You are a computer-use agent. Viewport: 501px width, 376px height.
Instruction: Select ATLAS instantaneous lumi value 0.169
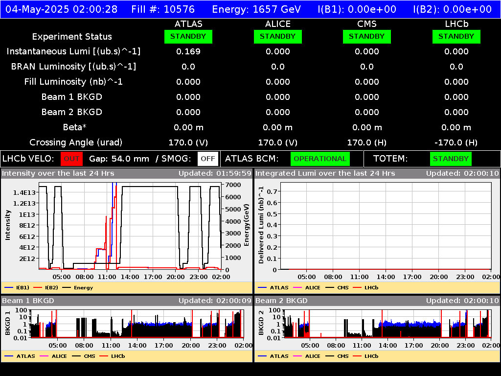[x=188, y=51]
